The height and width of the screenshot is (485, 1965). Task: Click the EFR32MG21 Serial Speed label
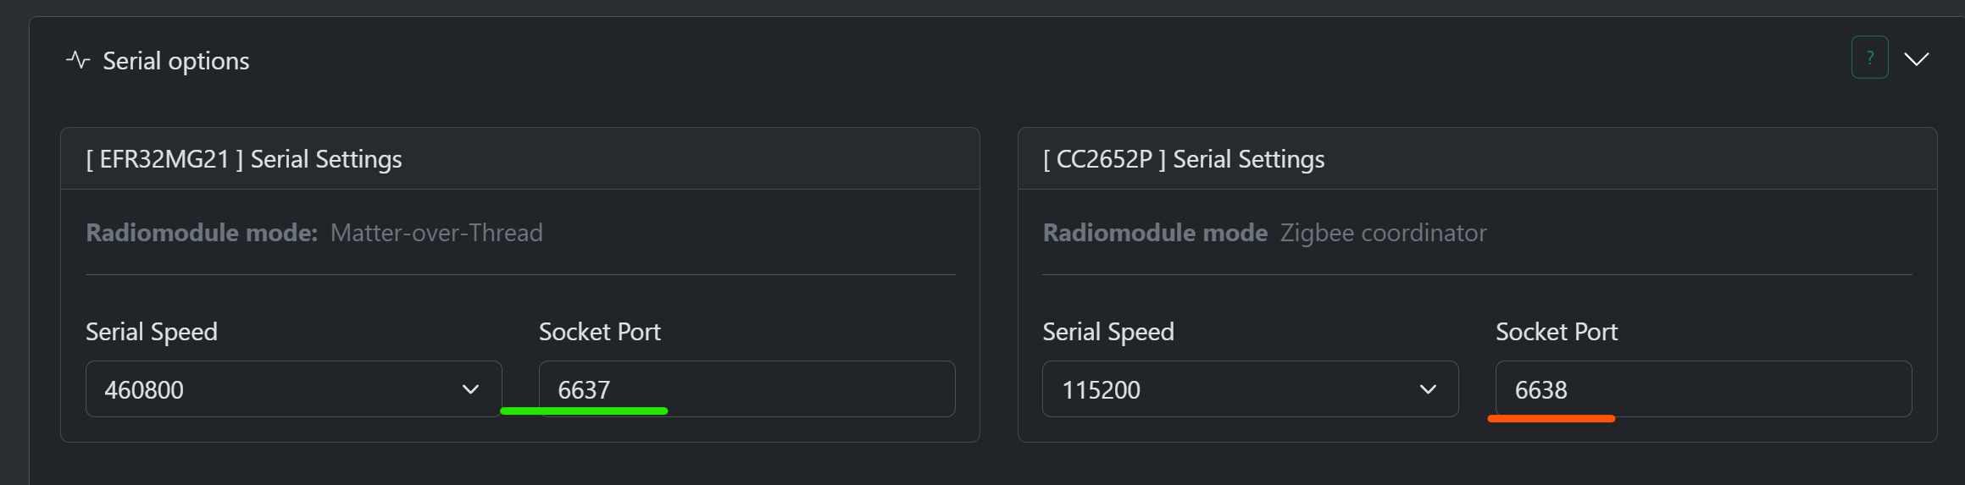[152, 332]
